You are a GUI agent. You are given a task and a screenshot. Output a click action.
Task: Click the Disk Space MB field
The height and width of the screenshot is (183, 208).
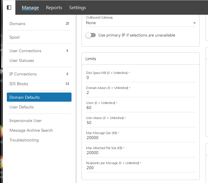point(140,78)
